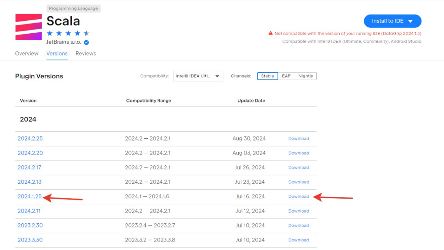This screenshot has width=444, height=250.
Task: Open the Compatibility IntelliJ IDEA dropdown
Action: tap(198, 76)
